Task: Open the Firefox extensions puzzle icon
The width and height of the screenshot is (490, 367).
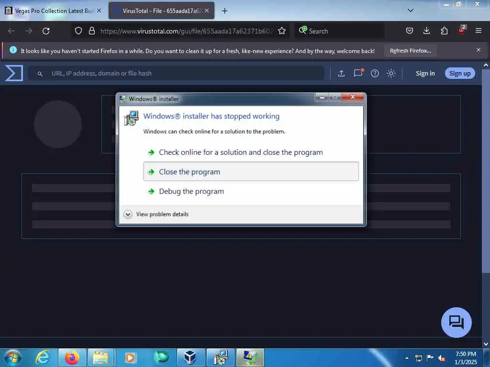Action: click(444, 31)
